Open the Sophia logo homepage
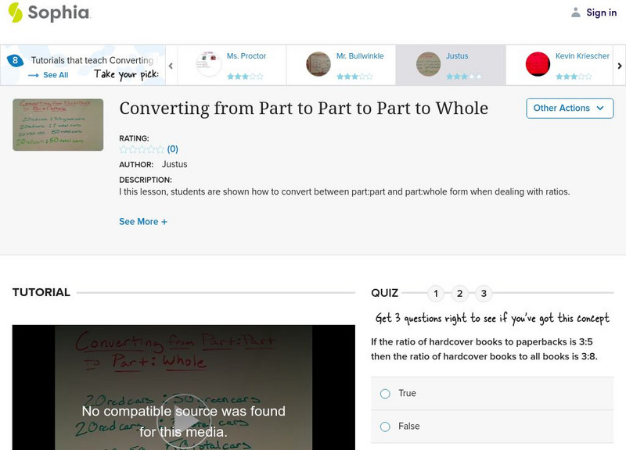 tap(49, 12)
